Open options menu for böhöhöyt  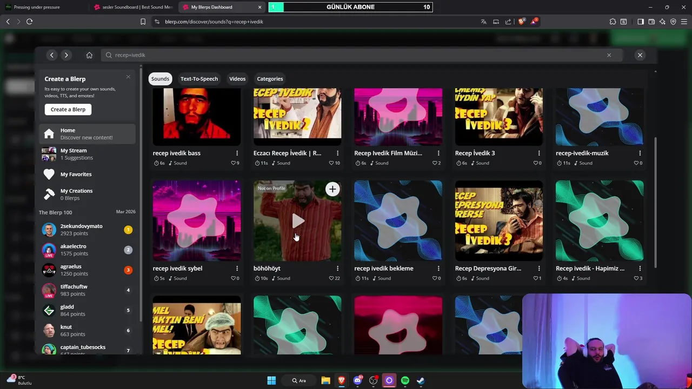(337, 268)
